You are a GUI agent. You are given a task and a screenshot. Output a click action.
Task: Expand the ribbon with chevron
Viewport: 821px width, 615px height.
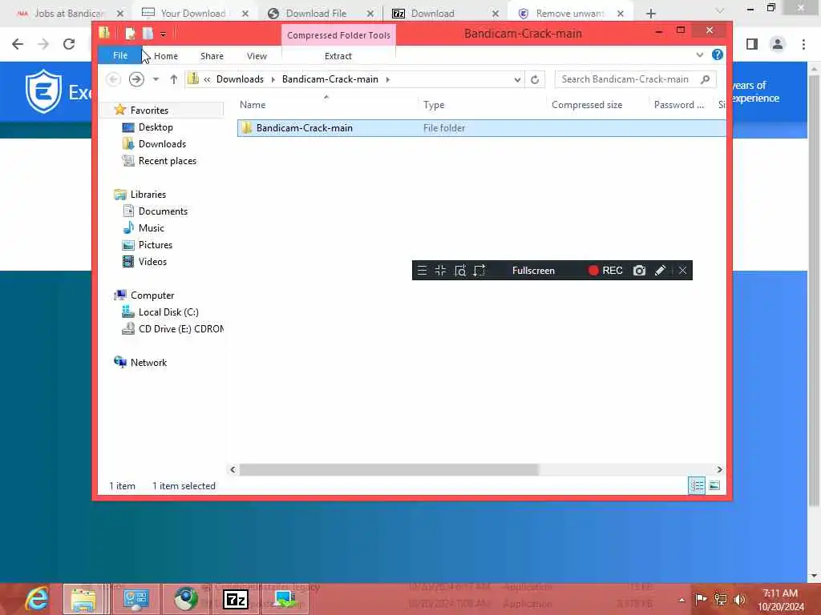[x=699, y=55]
